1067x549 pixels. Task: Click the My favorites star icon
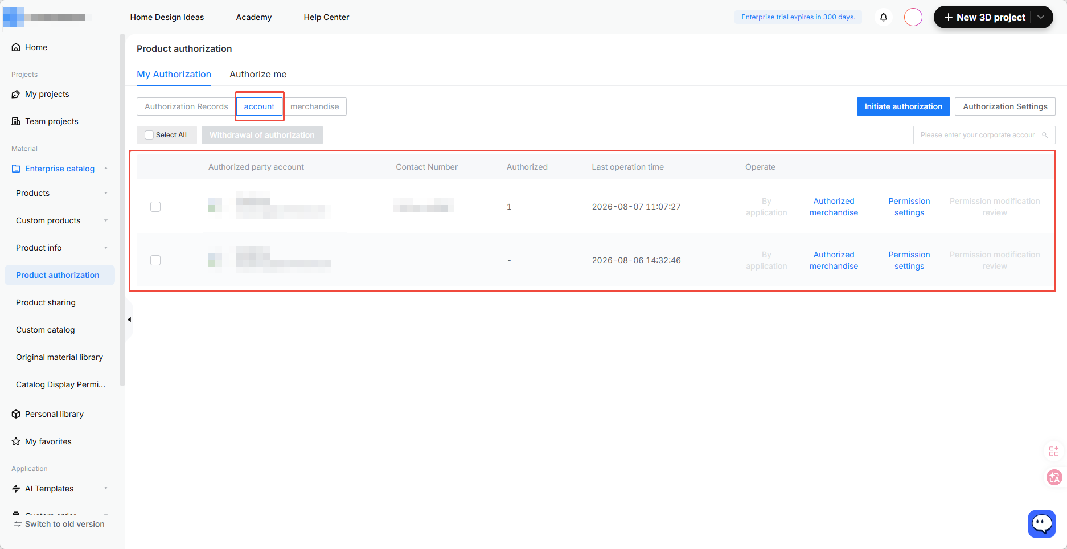[x=16, y=441]
